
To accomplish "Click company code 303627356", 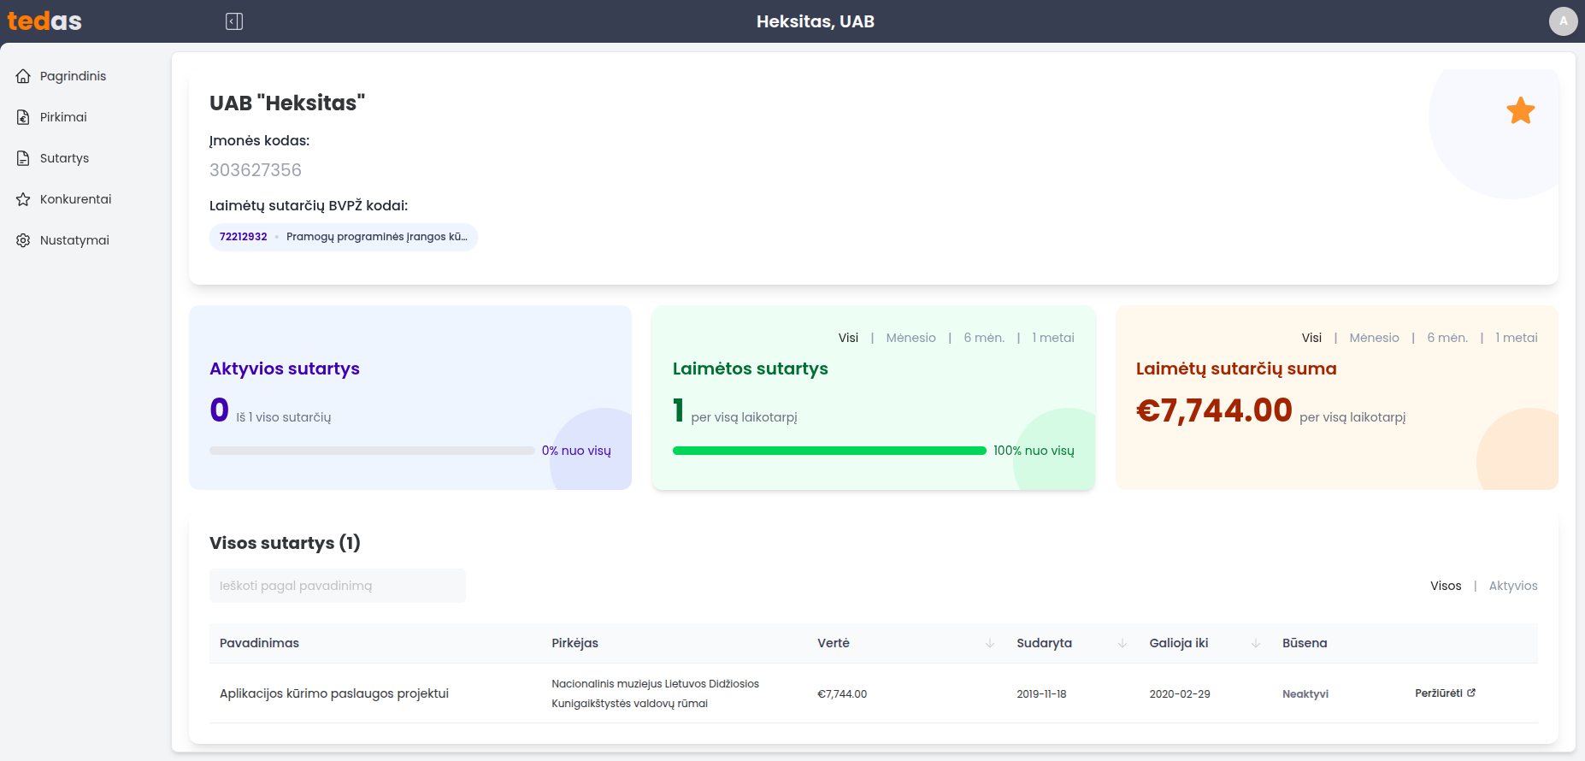I will [256, 170].
